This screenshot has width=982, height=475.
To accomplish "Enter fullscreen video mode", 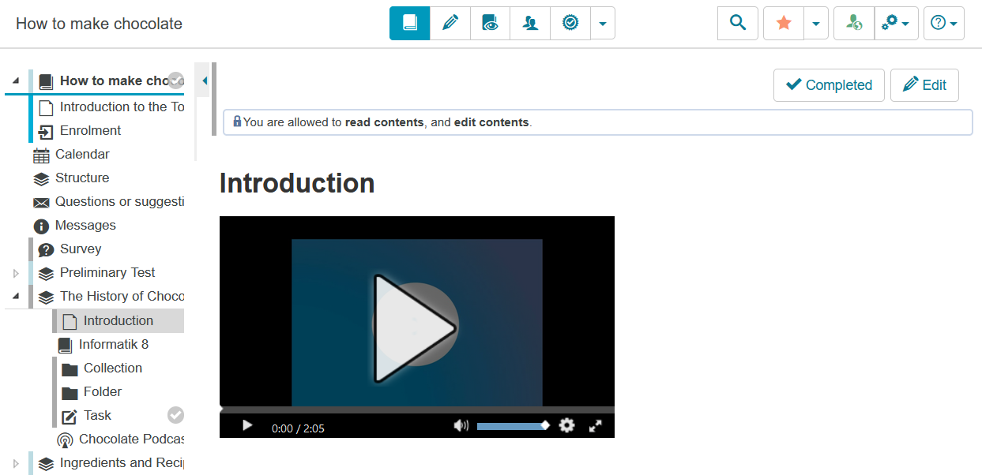I will tap(596, 425).
